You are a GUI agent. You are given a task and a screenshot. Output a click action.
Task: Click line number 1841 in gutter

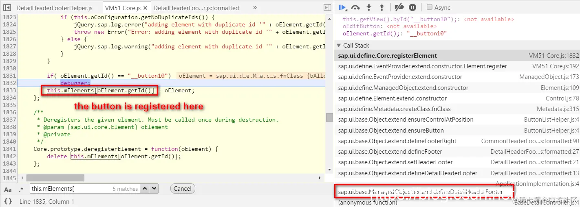coord(9,149)
